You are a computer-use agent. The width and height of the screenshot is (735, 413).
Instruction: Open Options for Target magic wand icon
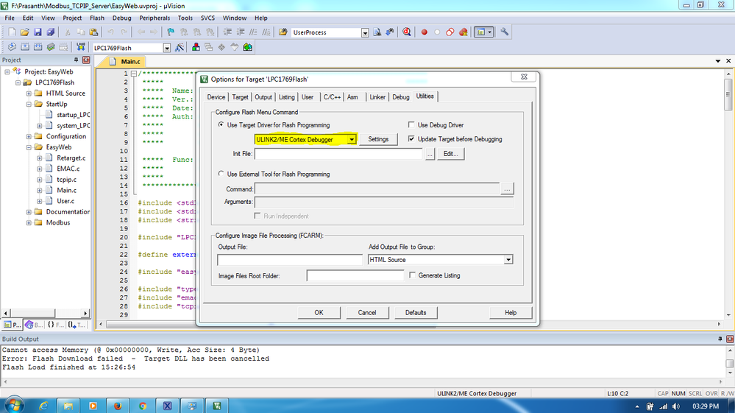pyautogui.click(x=180, y=47)
